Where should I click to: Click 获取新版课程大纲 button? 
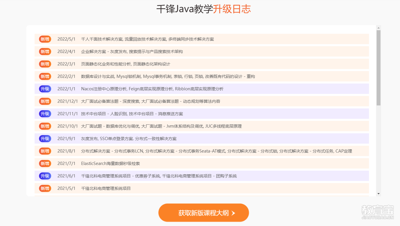coord(203,213)
